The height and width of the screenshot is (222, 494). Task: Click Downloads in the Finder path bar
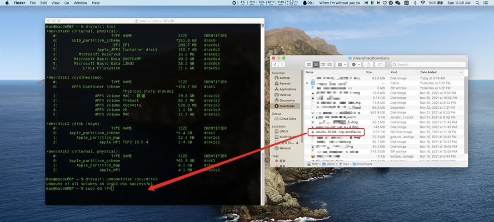(362, 164)
